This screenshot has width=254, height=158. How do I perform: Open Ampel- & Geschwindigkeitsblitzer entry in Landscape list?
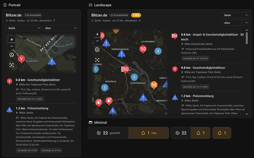tap(208, 47)
